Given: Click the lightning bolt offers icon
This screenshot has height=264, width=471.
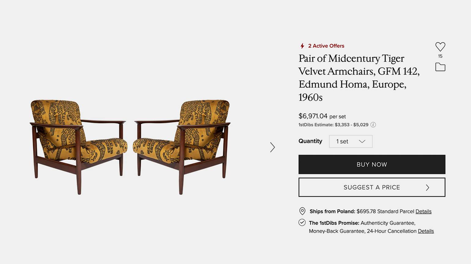Looking at the screenshot, I should [x=302, y=46].
